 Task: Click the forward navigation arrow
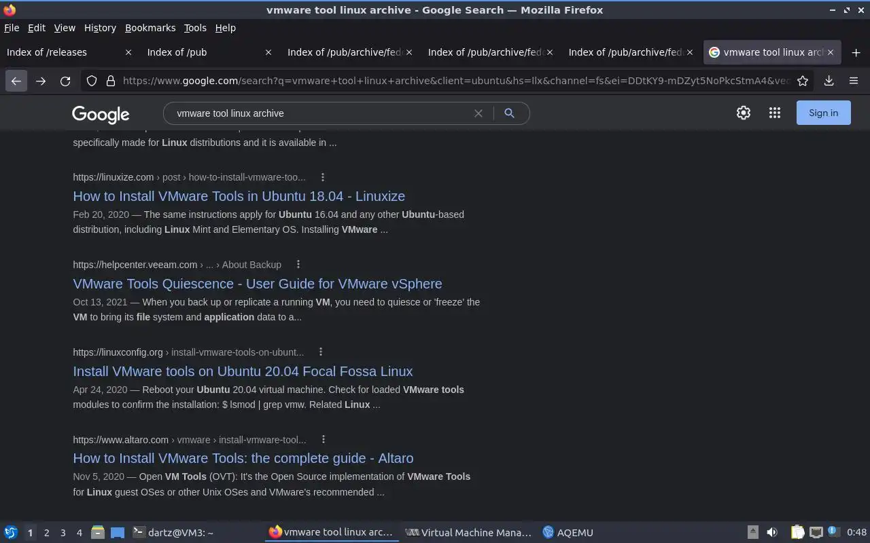pos(41,81)
